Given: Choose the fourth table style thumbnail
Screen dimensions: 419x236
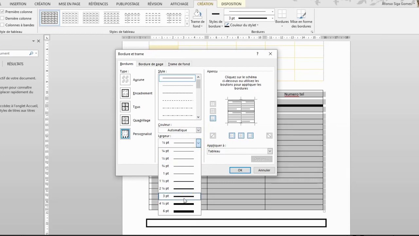Looking at the screenshot, I should coord(111,18).
